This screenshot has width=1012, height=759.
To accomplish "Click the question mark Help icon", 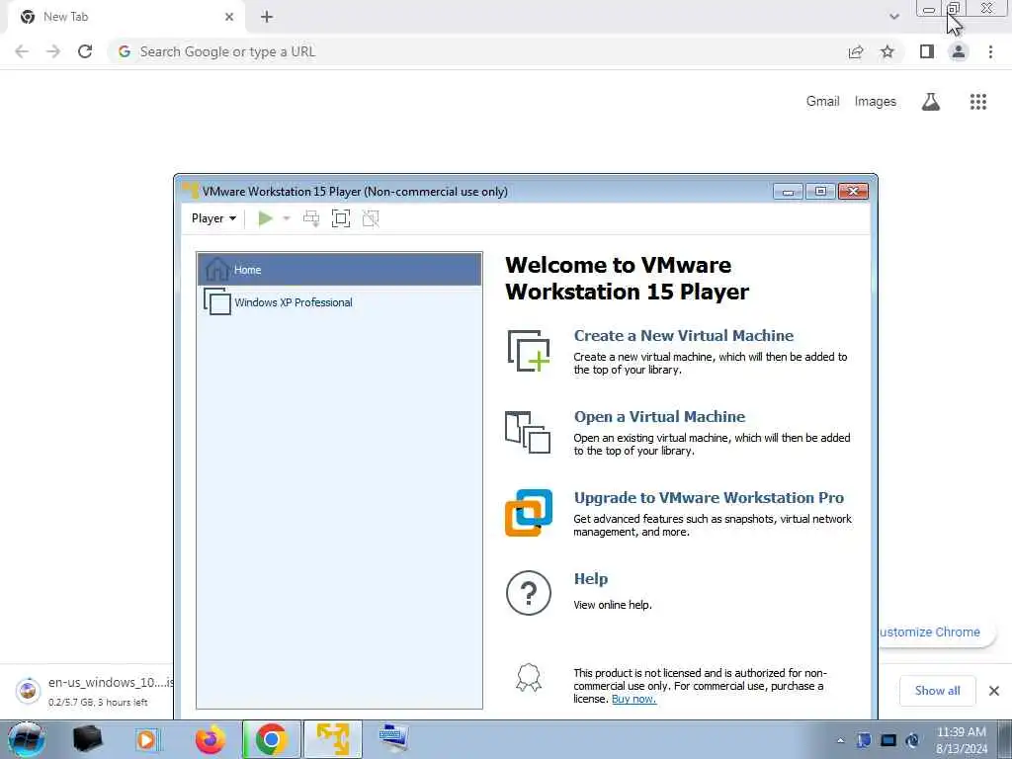I will pos(529,593).
